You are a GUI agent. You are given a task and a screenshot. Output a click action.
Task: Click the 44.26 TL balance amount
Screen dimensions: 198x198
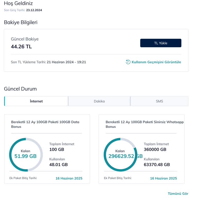coord(21,47)
